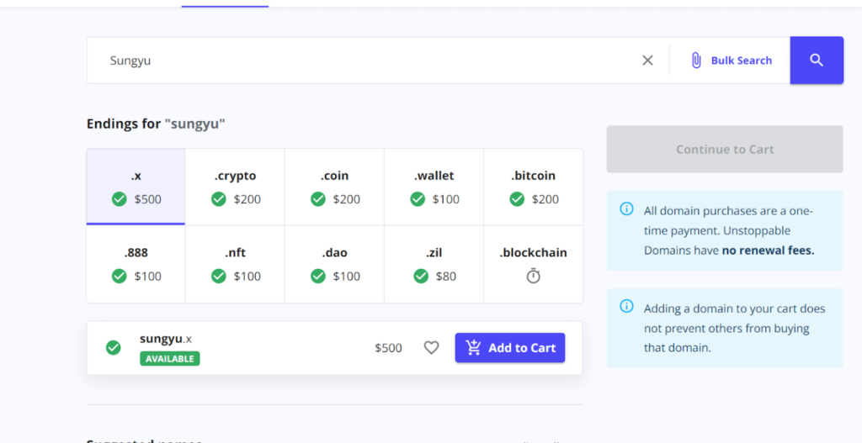Select the .crypto ending for $200
This screenshot has height=443, width=862.
point(235,187)
